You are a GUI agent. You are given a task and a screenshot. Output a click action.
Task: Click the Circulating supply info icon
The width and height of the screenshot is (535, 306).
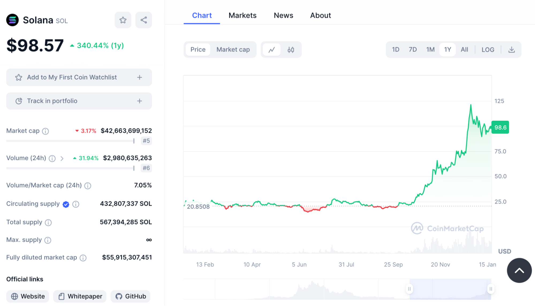76,204
